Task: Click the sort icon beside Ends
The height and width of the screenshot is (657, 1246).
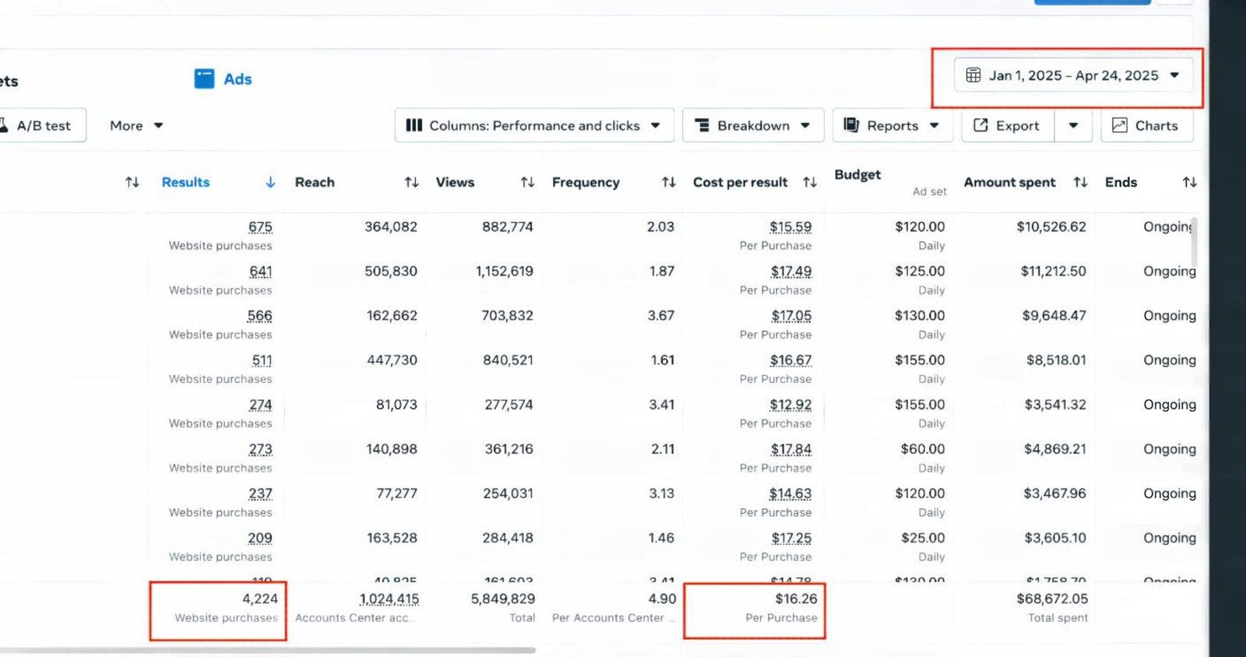Action: click(1189, 182)
